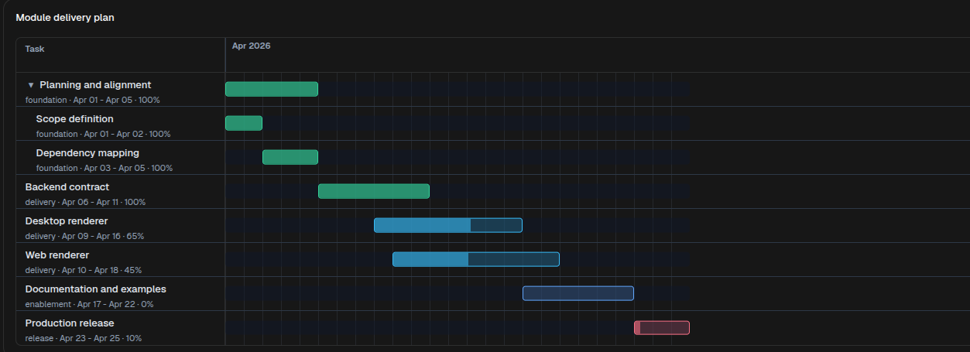This screenshot has width=970, height=352.
Task: Collapse the Planning and alignment group
Action: click(31, 85)
